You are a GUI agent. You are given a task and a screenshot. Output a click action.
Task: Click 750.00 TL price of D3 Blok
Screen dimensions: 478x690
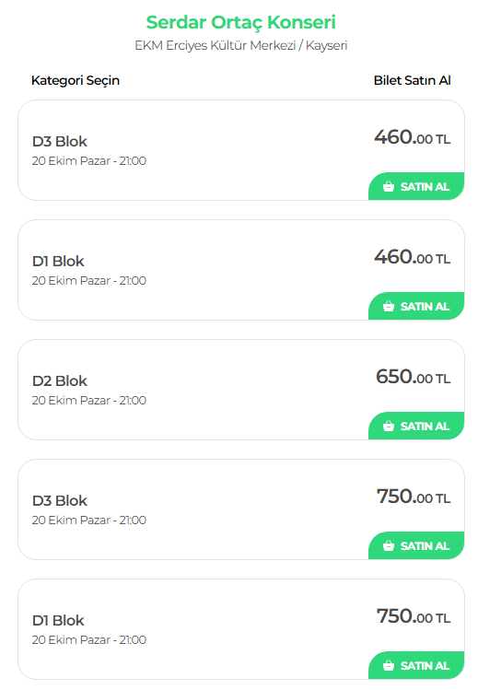point(414,497)
